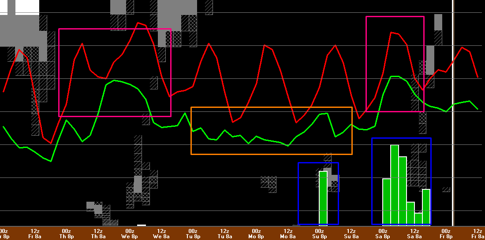Screen dimensions: 485x240
Task: Jump to the 00z Tu 8p time label
Action: pos(193,233)
